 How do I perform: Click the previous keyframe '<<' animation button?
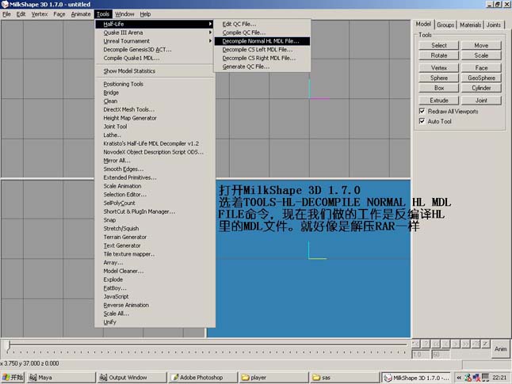[x=436, y=344]
